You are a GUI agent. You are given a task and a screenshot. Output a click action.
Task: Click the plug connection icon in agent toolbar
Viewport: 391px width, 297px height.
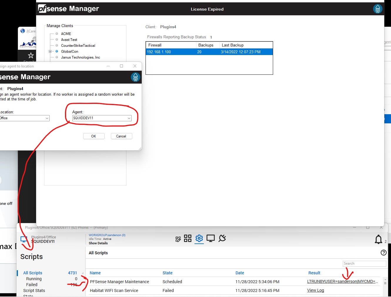pos(222,238)
